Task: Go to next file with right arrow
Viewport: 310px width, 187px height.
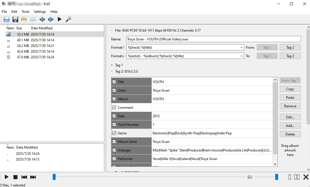Action: click(x=51, y=19)
